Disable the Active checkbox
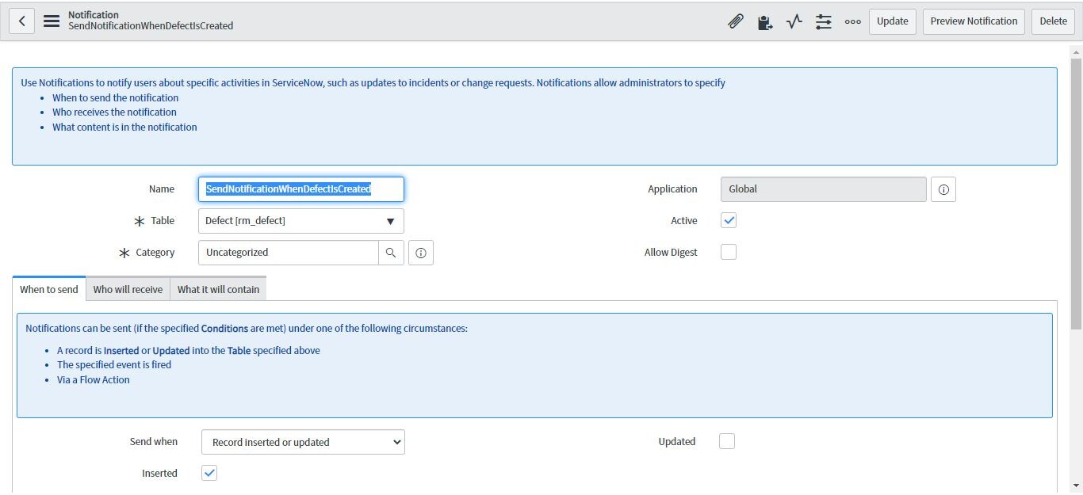 click(729, 220)
